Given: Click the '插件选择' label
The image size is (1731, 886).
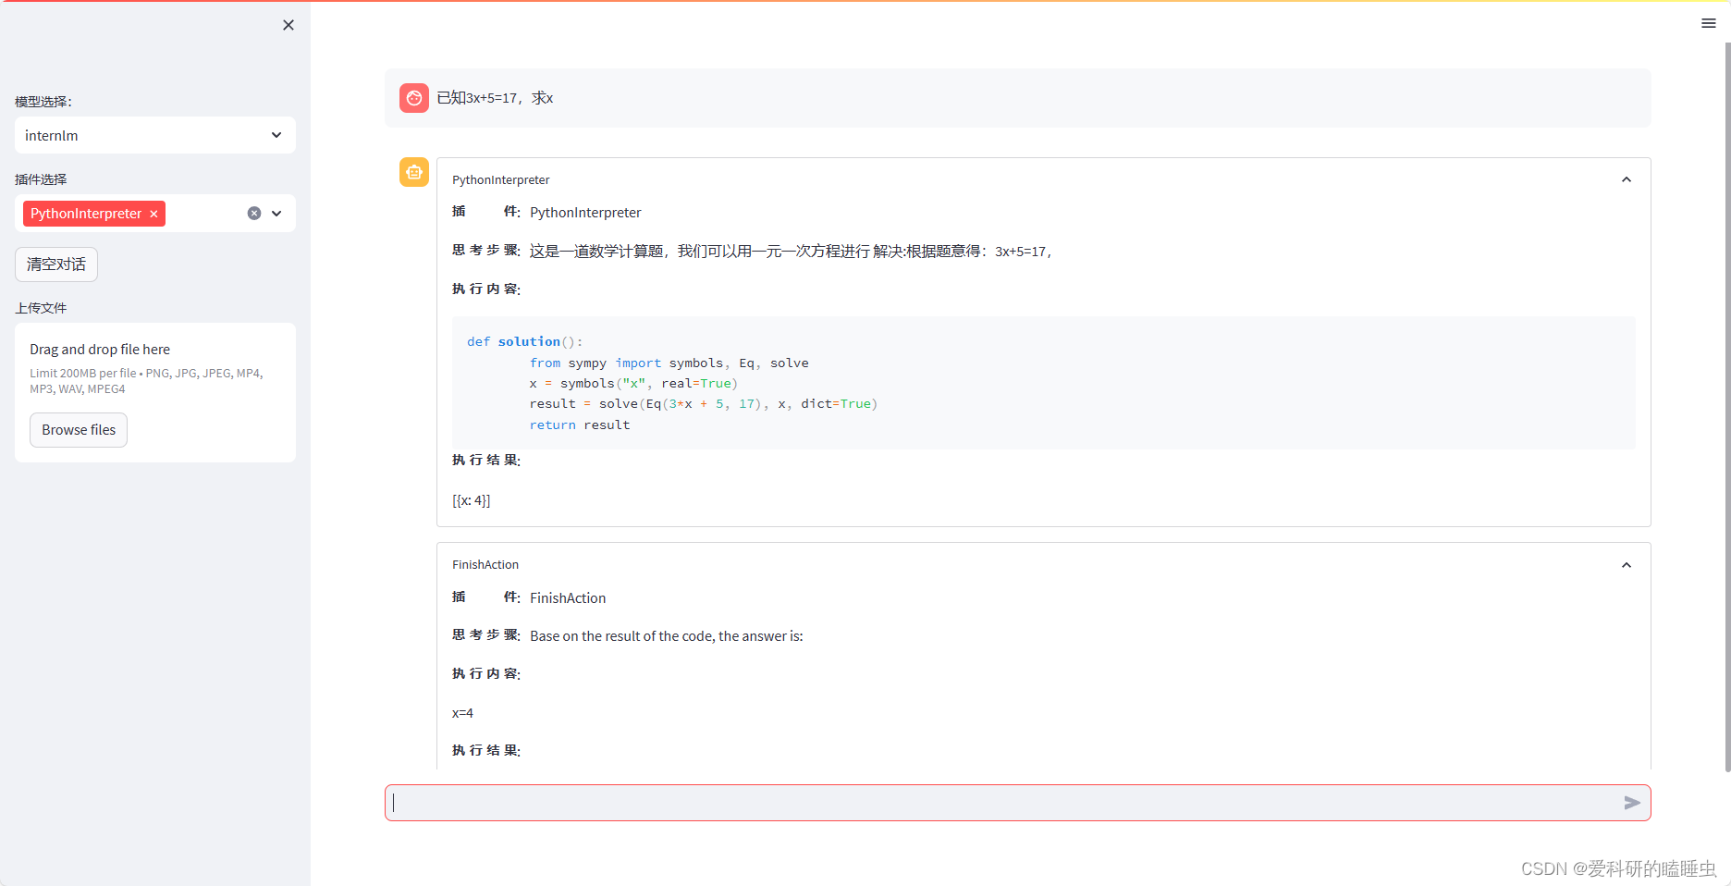Looking at the screenshot, I should pos(41,179).
